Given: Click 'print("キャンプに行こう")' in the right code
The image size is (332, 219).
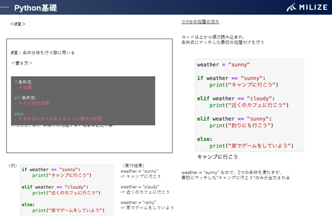Looking at the screenshot, I should 244,85.
